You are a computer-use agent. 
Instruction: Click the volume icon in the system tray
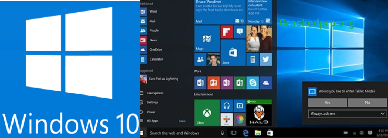coord(362,133)
